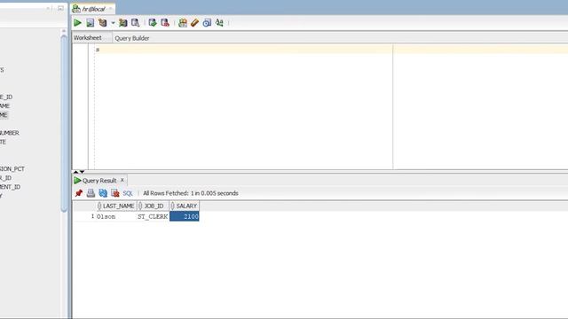Image resolution: width=568 pixels, height=319 pixels.
Task: Close the hr@local worksheet tab
Action: [110, 9]
